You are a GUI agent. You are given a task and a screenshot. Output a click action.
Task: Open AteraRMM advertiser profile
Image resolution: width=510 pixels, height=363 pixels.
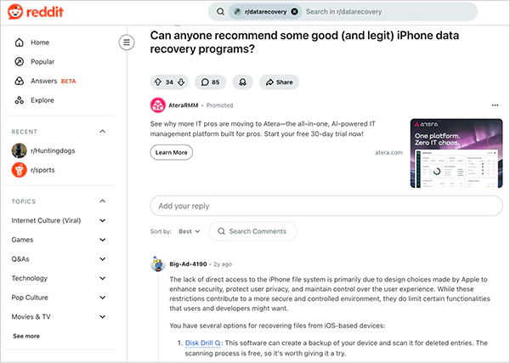183,105
